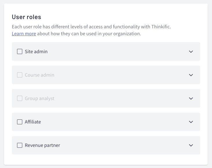
Task: Click the Group analyst label text
Action: click(x=40, y=98)
